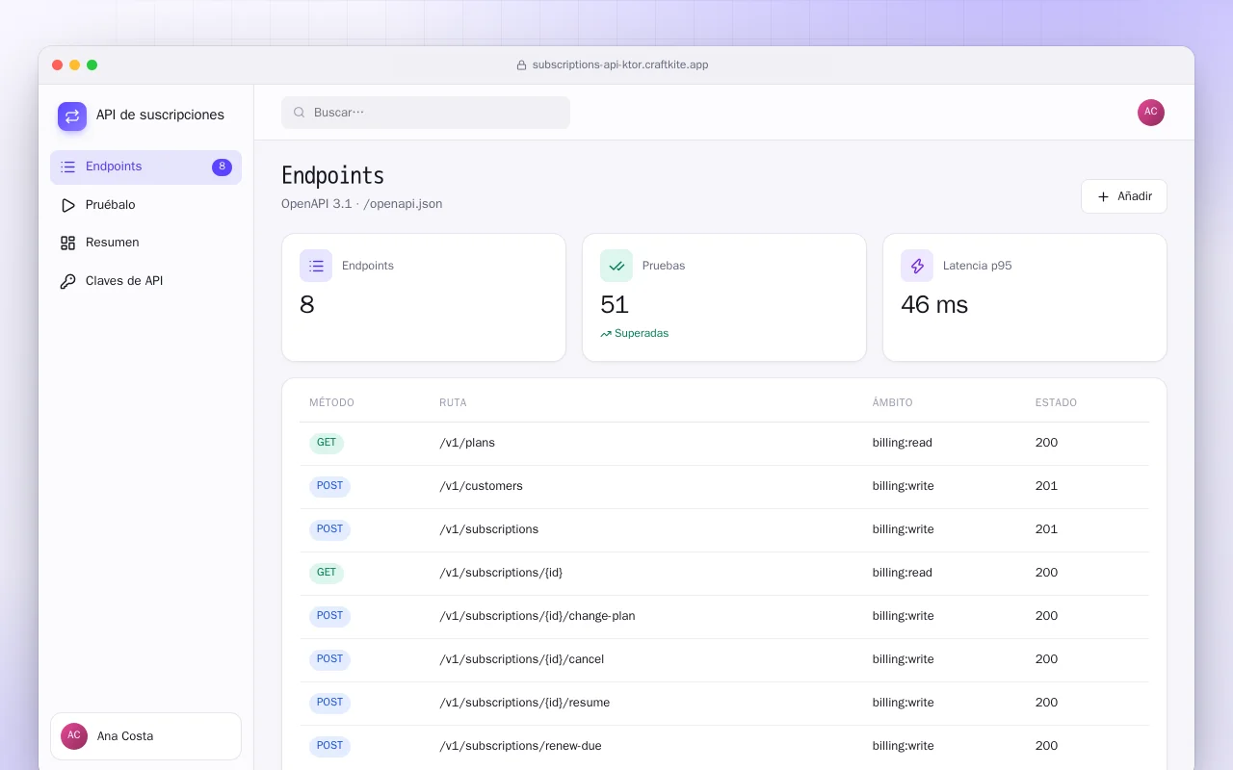Click the POST badge for /v1/customers

coord(329,487)
